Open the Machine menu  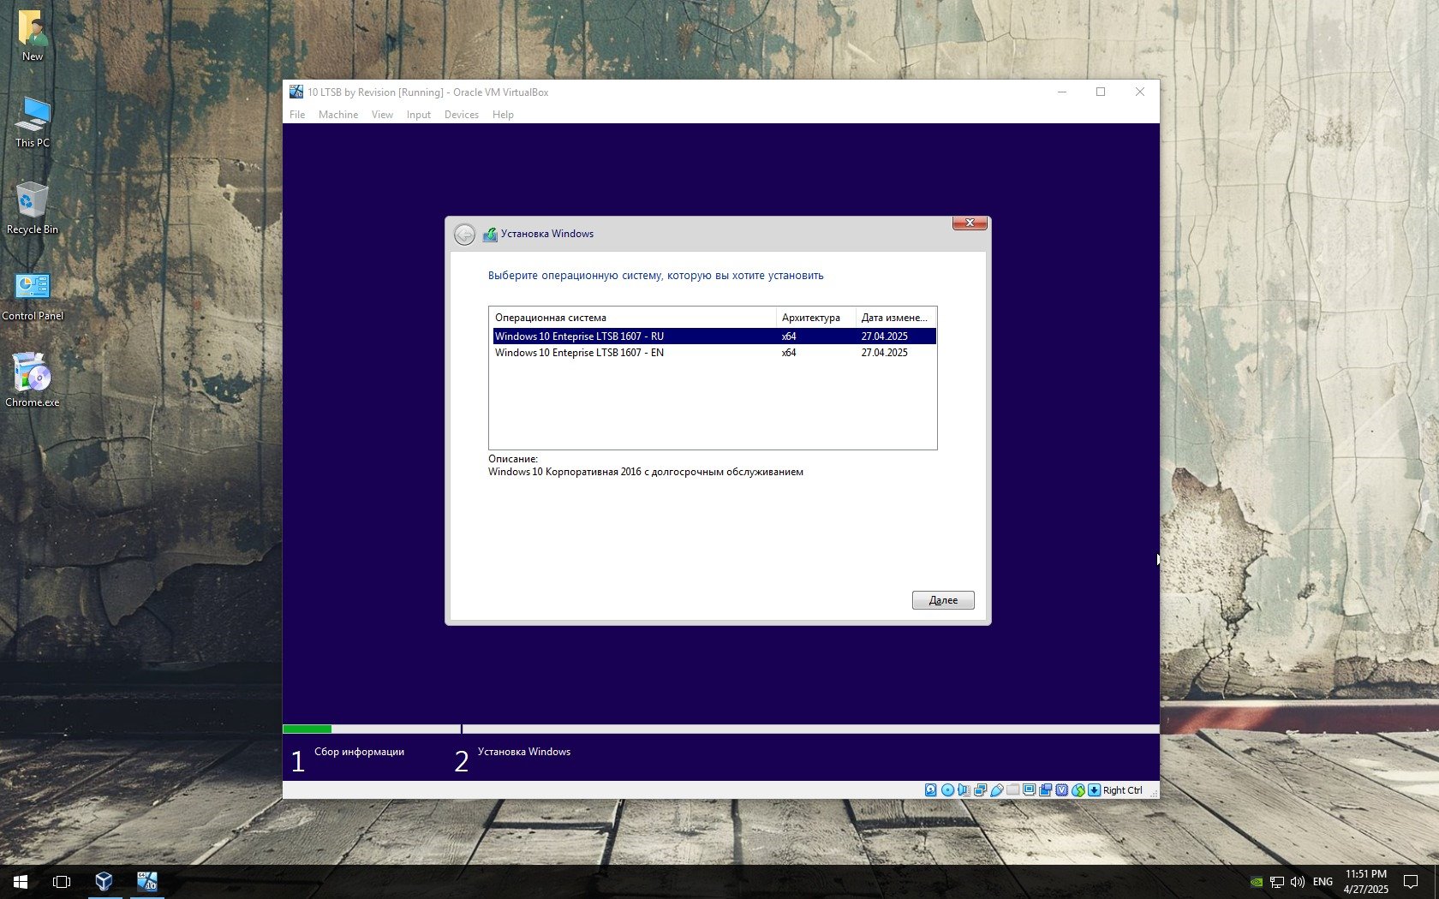click(337, 115)
